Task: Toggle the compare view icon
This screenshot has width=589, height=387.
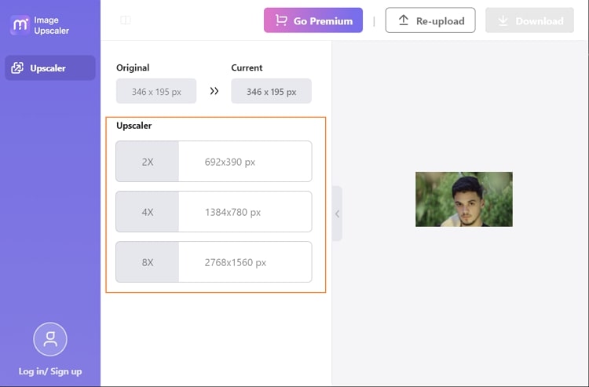Action: (x=126, y=20)
